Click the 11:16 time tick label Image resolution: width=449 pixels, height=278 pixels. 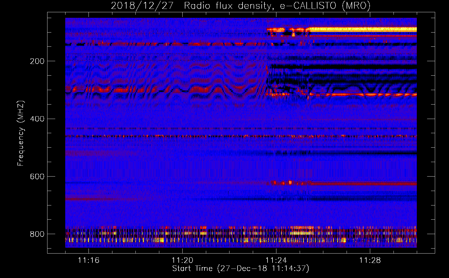point(89,260)
